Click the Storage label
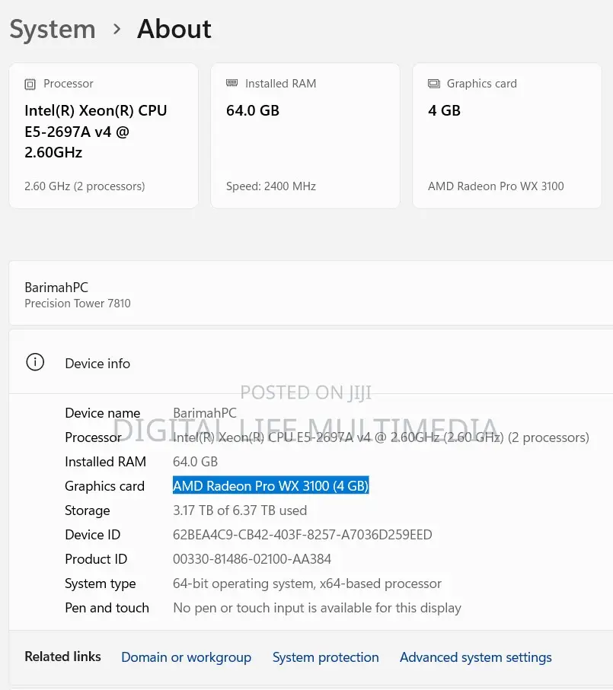 (x=88, y=510)
